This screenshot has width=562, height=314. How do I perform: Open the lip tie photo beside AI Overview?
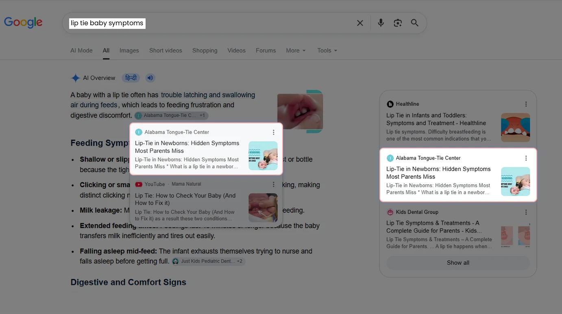click(300, 111)
